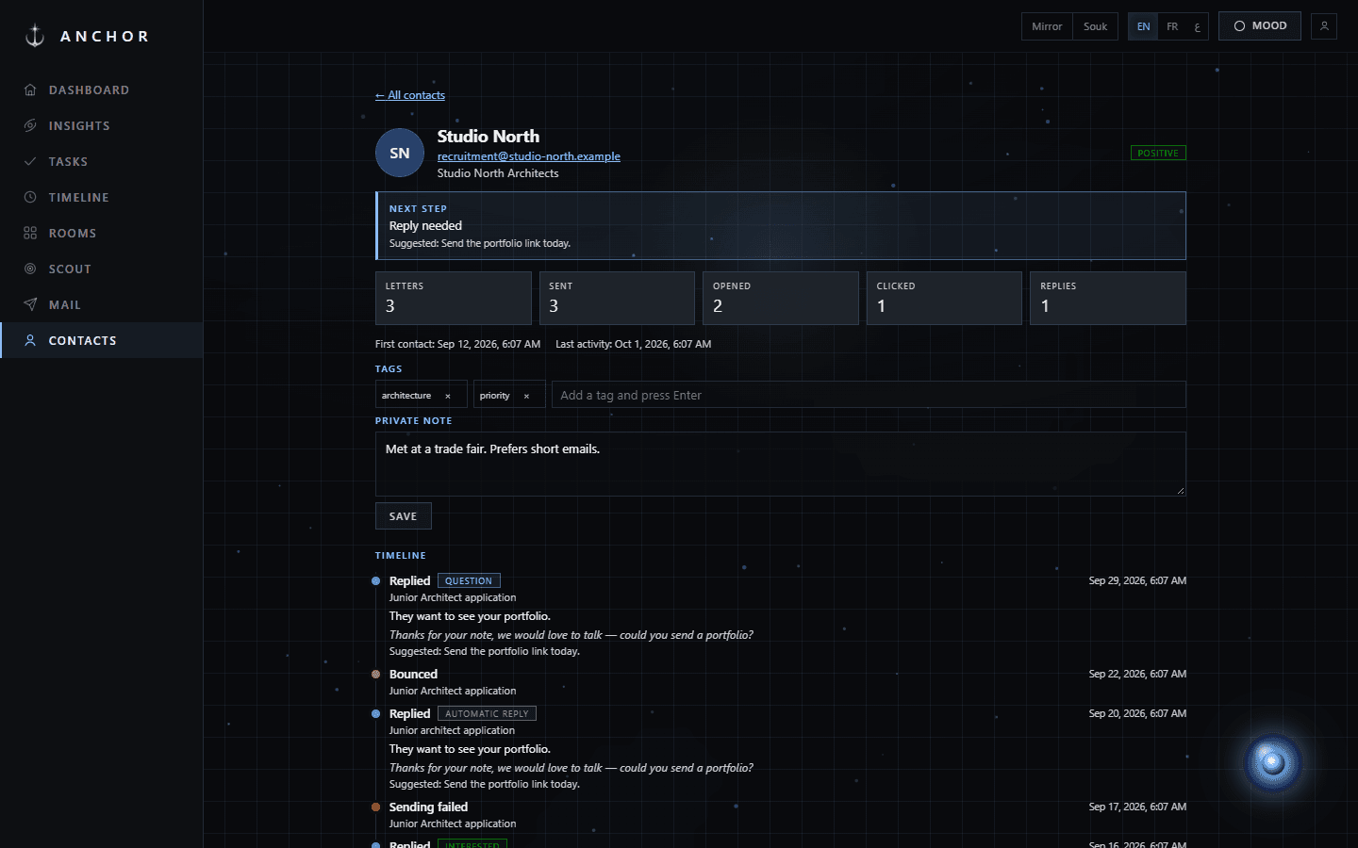Open Scout via its target icon
The image size is (1358, 848).
click(30, 269)
